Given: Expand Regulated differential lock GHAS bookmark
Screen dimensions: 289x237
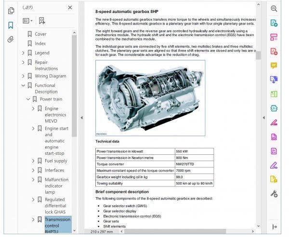Looking at the screenshot, I should (33, 200).
